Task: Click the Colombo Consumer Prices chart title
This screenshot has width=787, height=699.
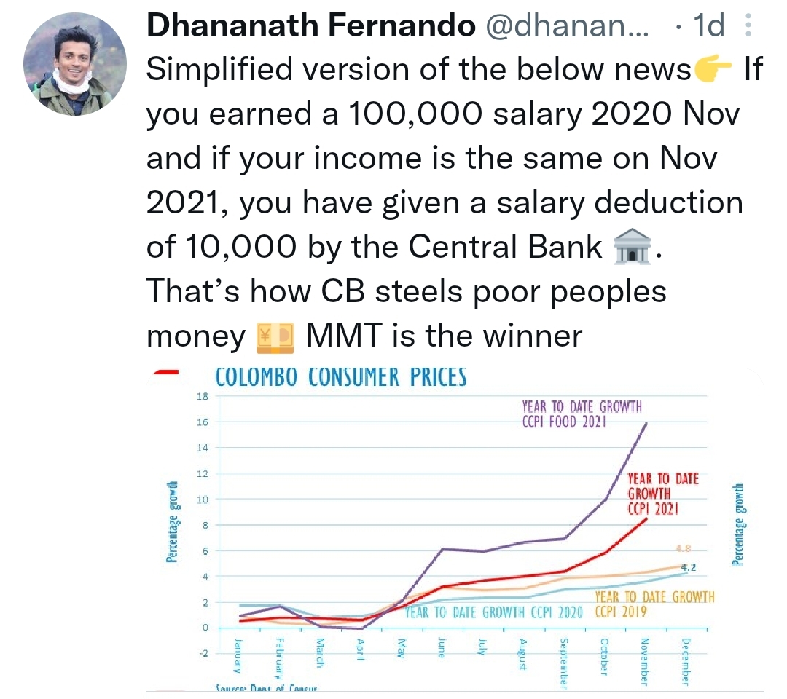Action: coord(340,378)
